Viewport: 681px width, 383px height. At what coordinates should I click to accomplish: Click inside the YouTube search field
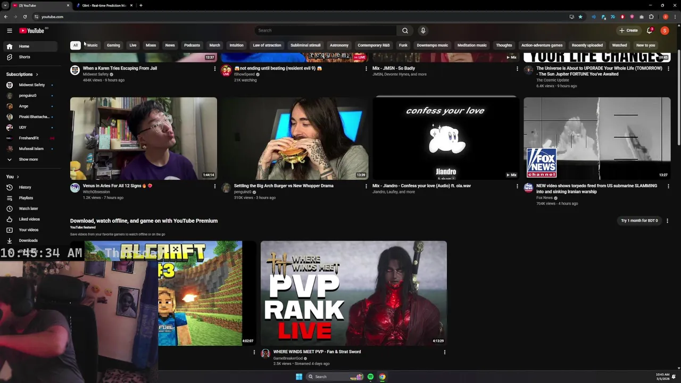326,30
